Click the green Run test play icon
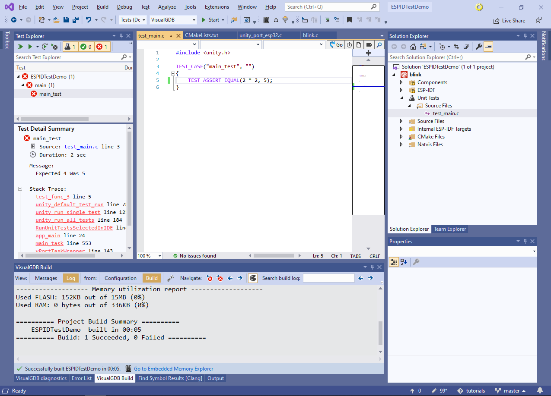Image resolution: width=551 pixels, height=396 pixels. tap(30, 47)
